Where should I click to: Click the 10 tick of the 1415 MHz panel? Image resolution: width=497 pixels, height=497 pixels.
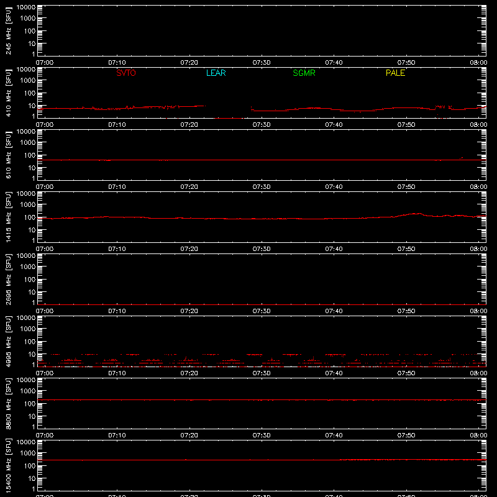coord(32,230)
